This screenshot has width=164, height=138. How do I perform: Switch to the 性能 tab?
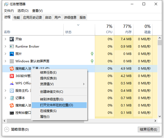(17, 18)
